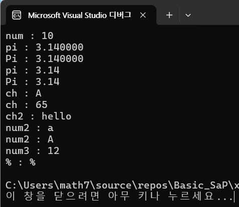
Task: Click the '이 창을 닫으려면' prompt line
Action: coord(120,196)
